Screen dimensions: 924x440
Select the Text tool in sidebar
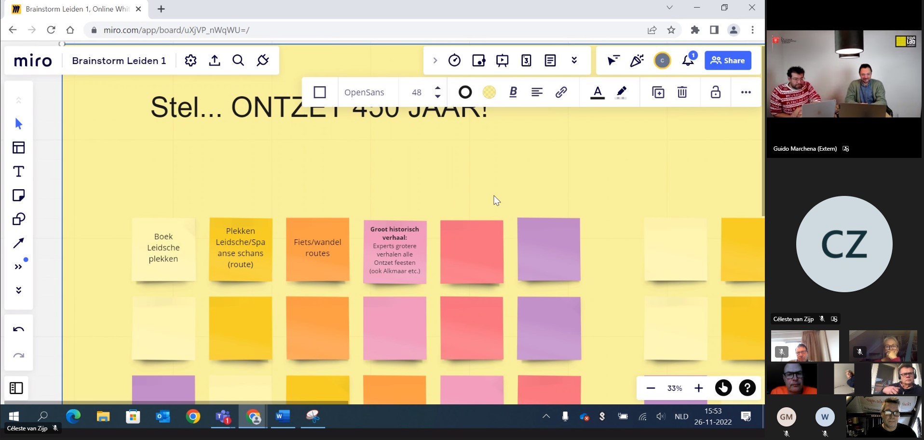19,171
